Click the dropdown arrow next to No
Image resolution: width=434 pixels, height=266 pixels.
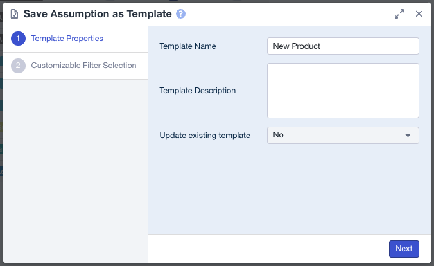tap(408, 136)
